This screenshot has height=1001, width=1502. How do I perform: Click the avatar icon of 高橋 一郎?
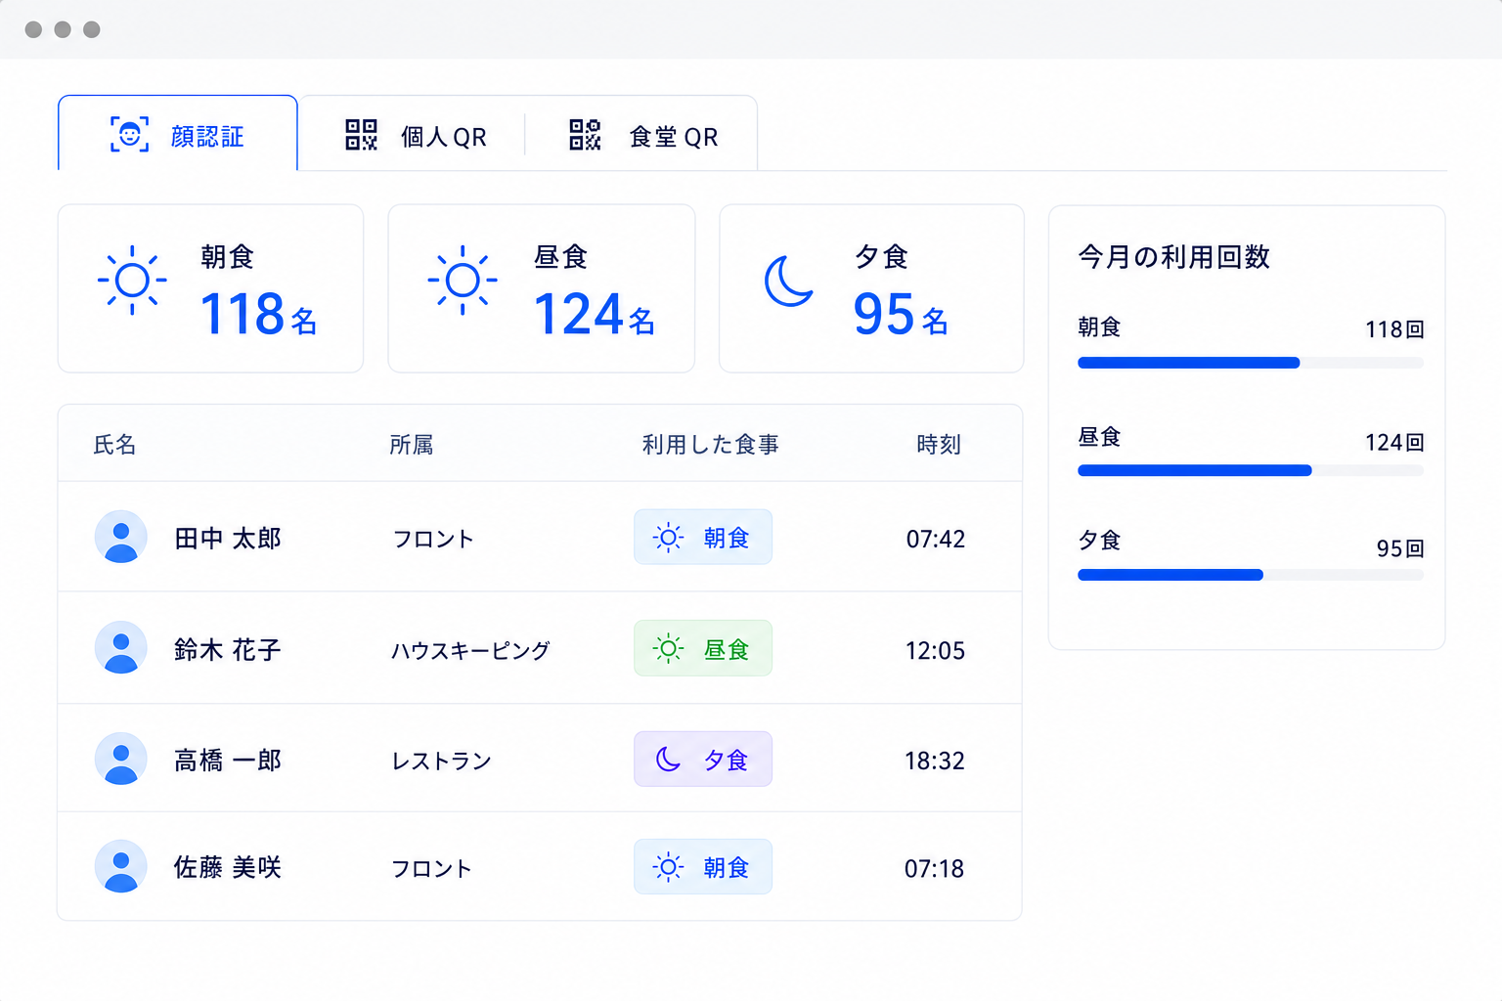point(121,759)
